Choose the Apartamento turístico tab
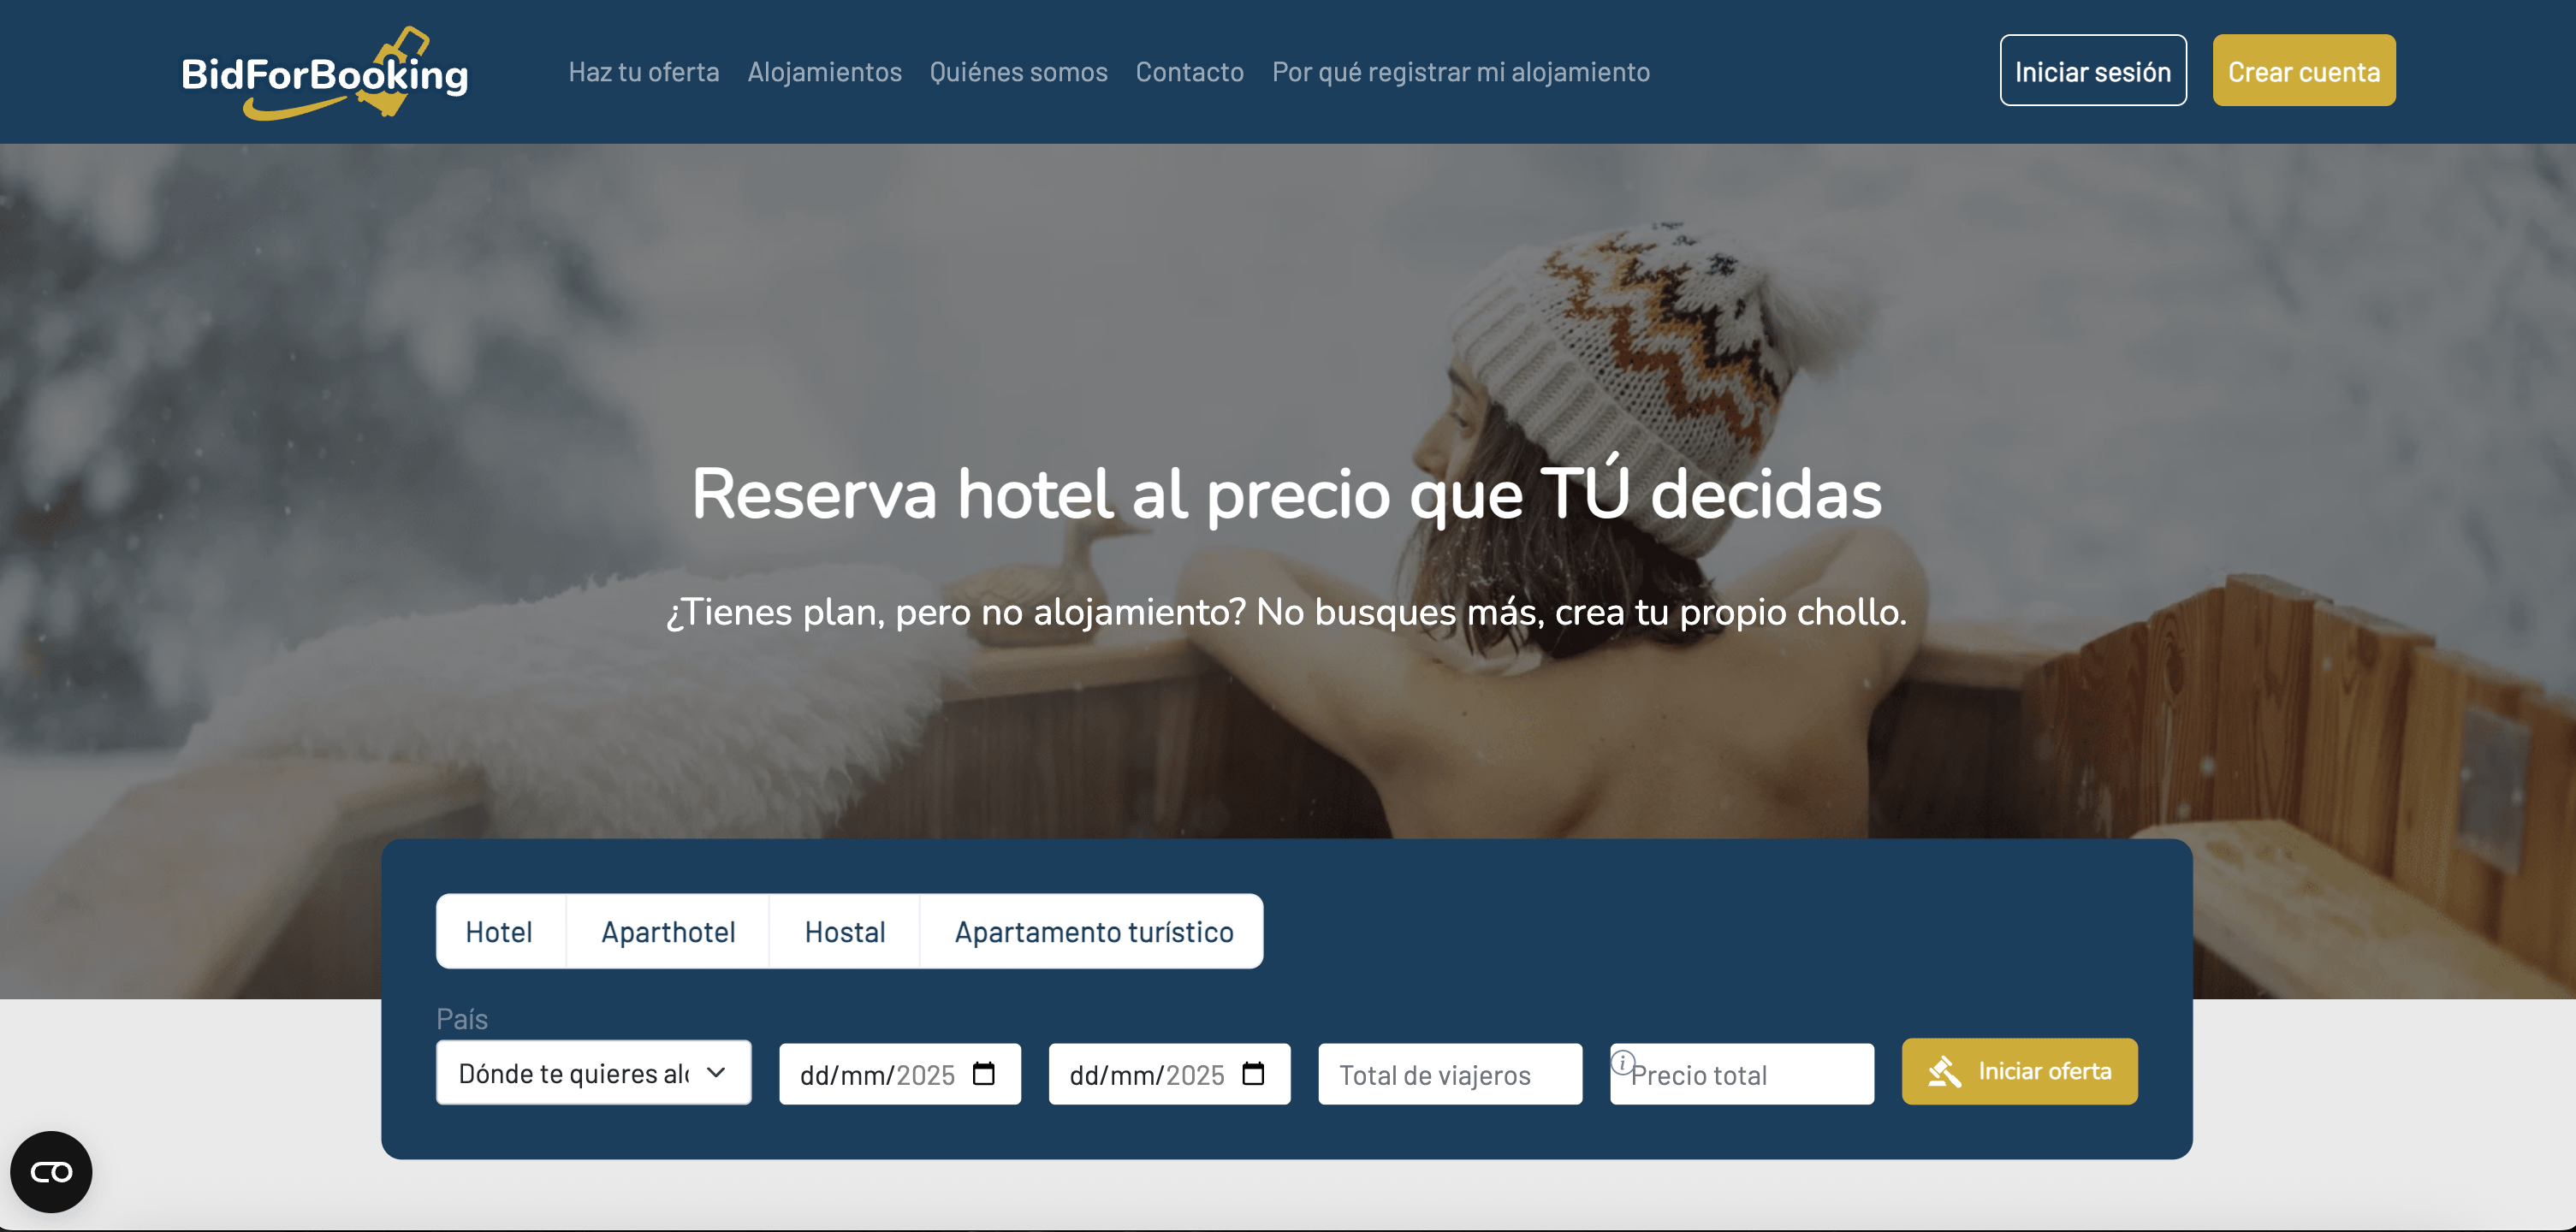The image size is (2576, 1232). [x=1093, y=931]
